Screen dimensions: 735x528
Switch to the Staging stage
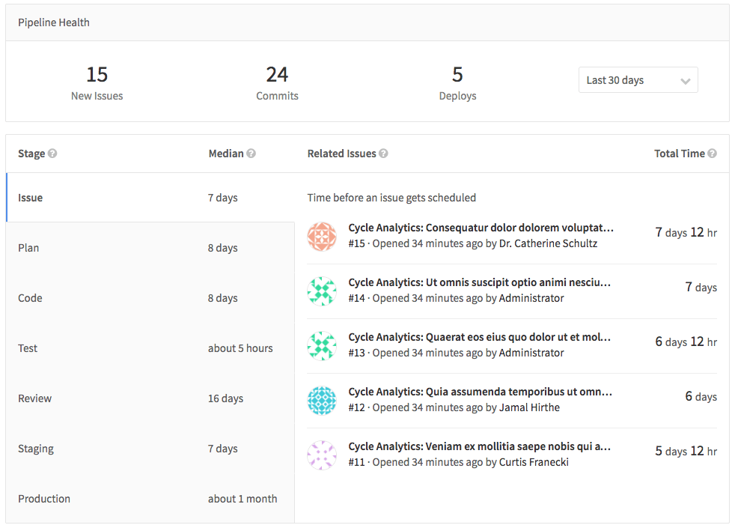click(36, 448)
